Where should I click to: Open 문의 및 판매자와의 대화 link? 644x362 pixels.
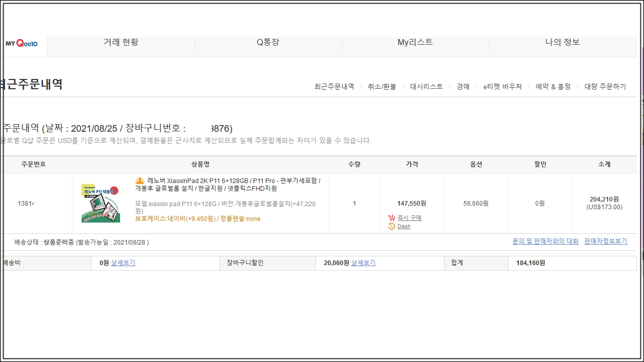[x=545, y=241]
